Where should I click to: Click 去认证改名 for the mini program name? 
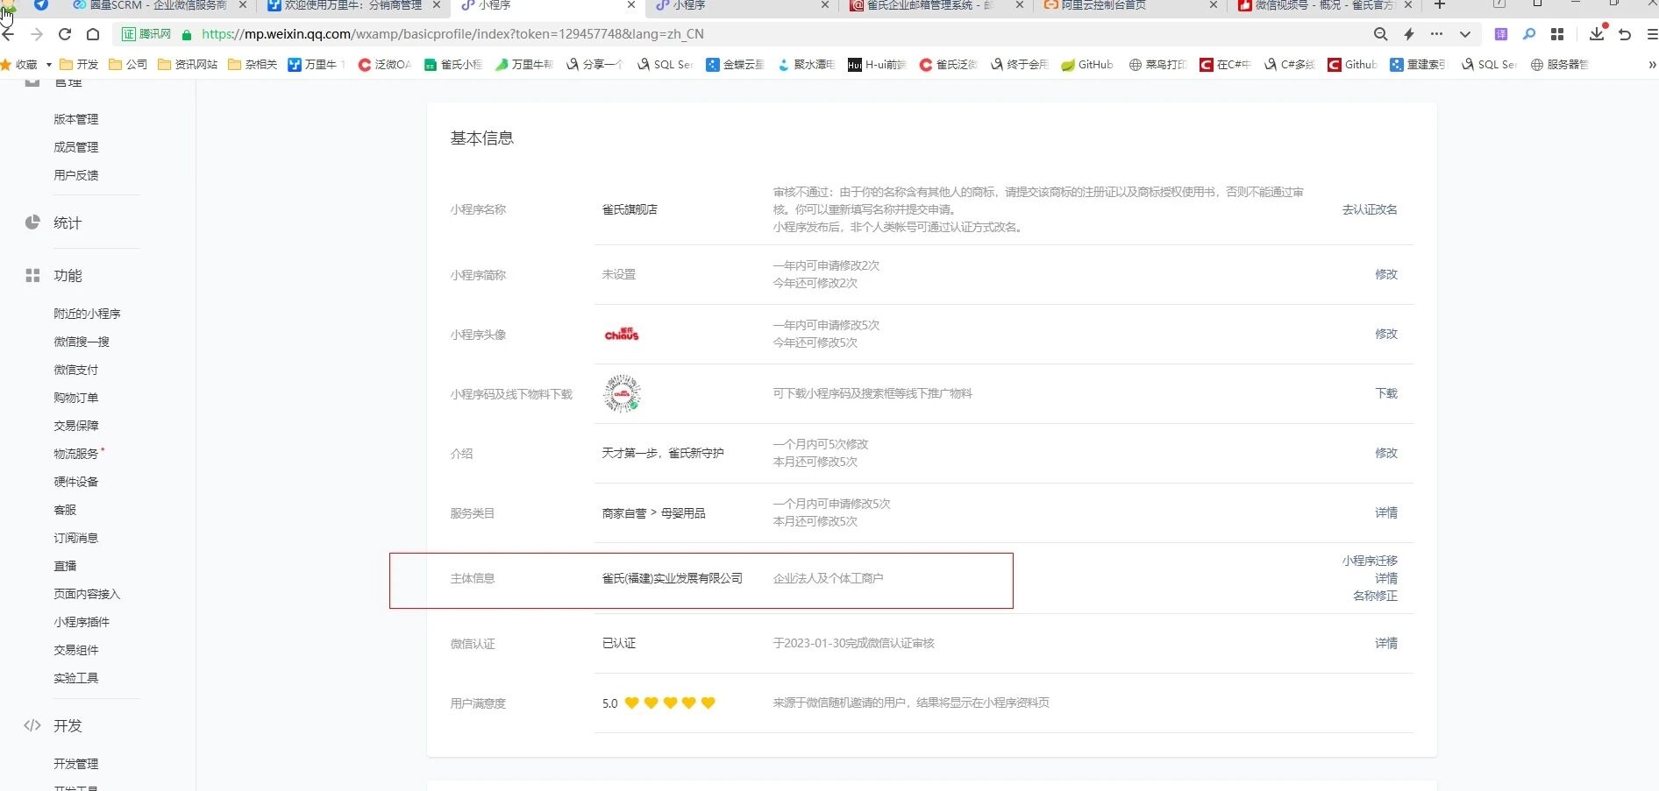coord(1370,209)
